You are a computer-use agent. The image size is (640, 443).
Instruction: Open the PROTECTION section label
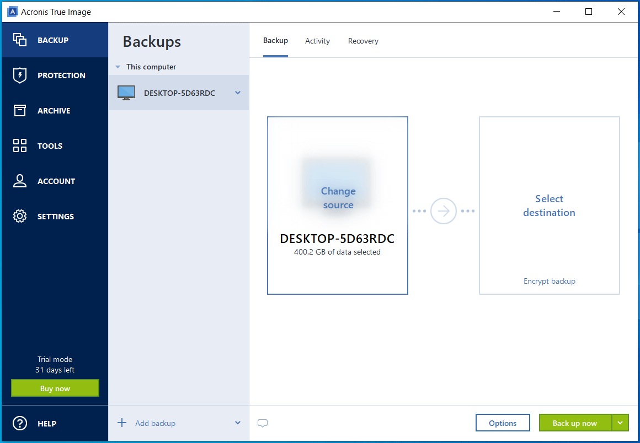pos(61,75)
